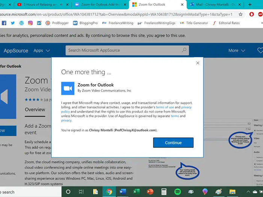Bookmark this page with the star icon

click(240, 14)
